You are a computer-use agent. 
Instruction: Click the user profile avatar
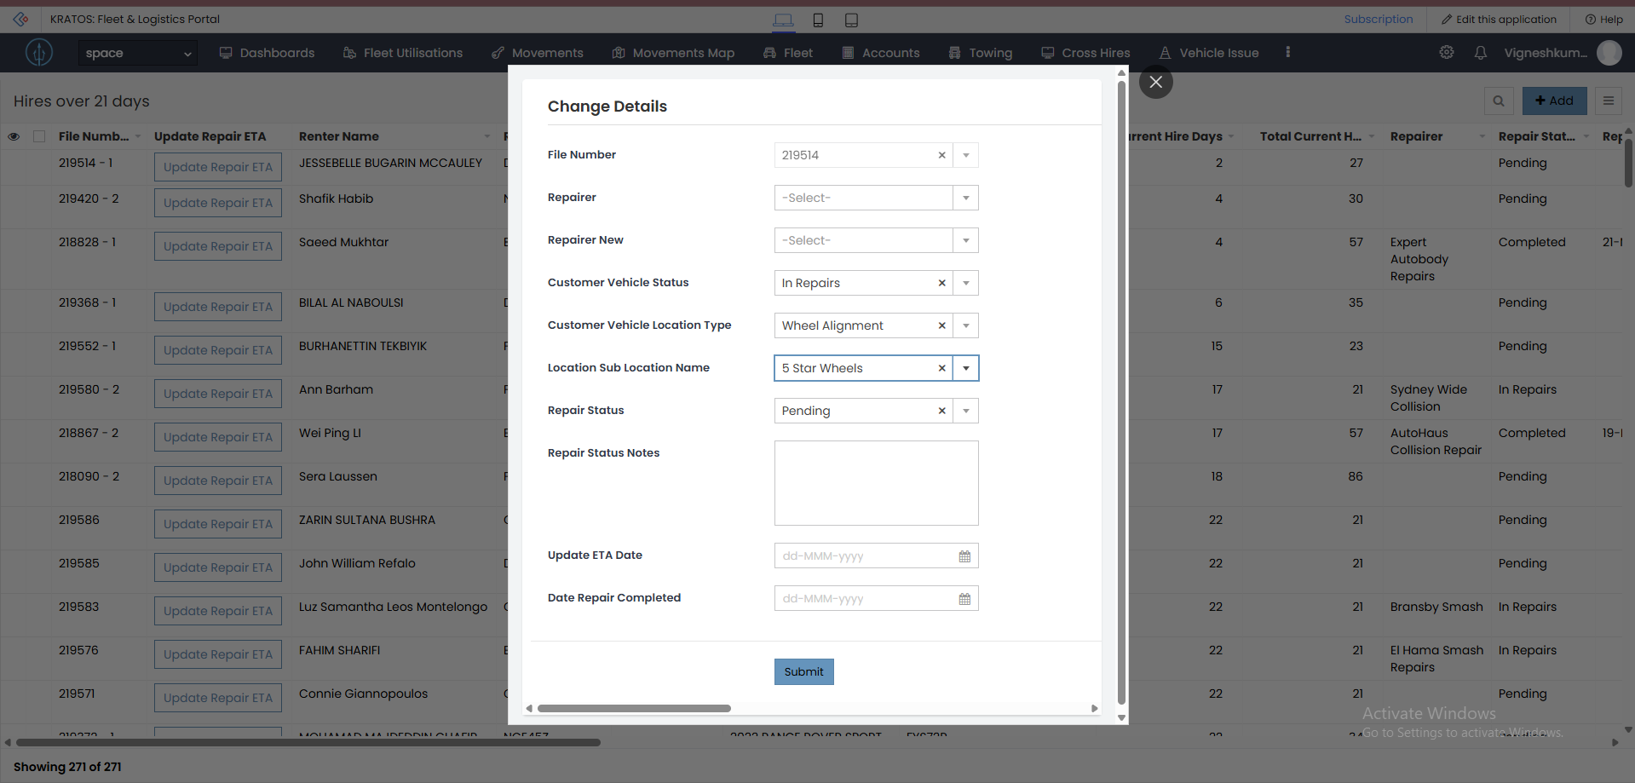click(1609, 53)
